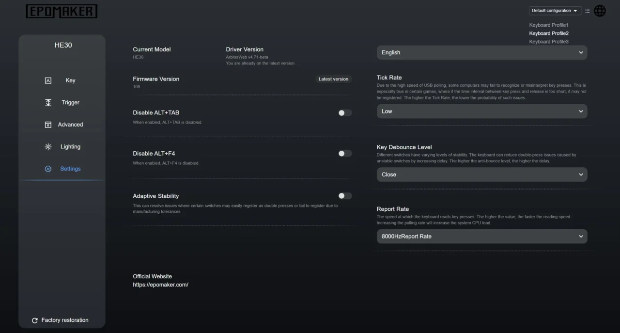Enable Adaptive Stability switch
Image resolution: width=620 pixels, height=333 pixels.
click(x=345, y=196)
